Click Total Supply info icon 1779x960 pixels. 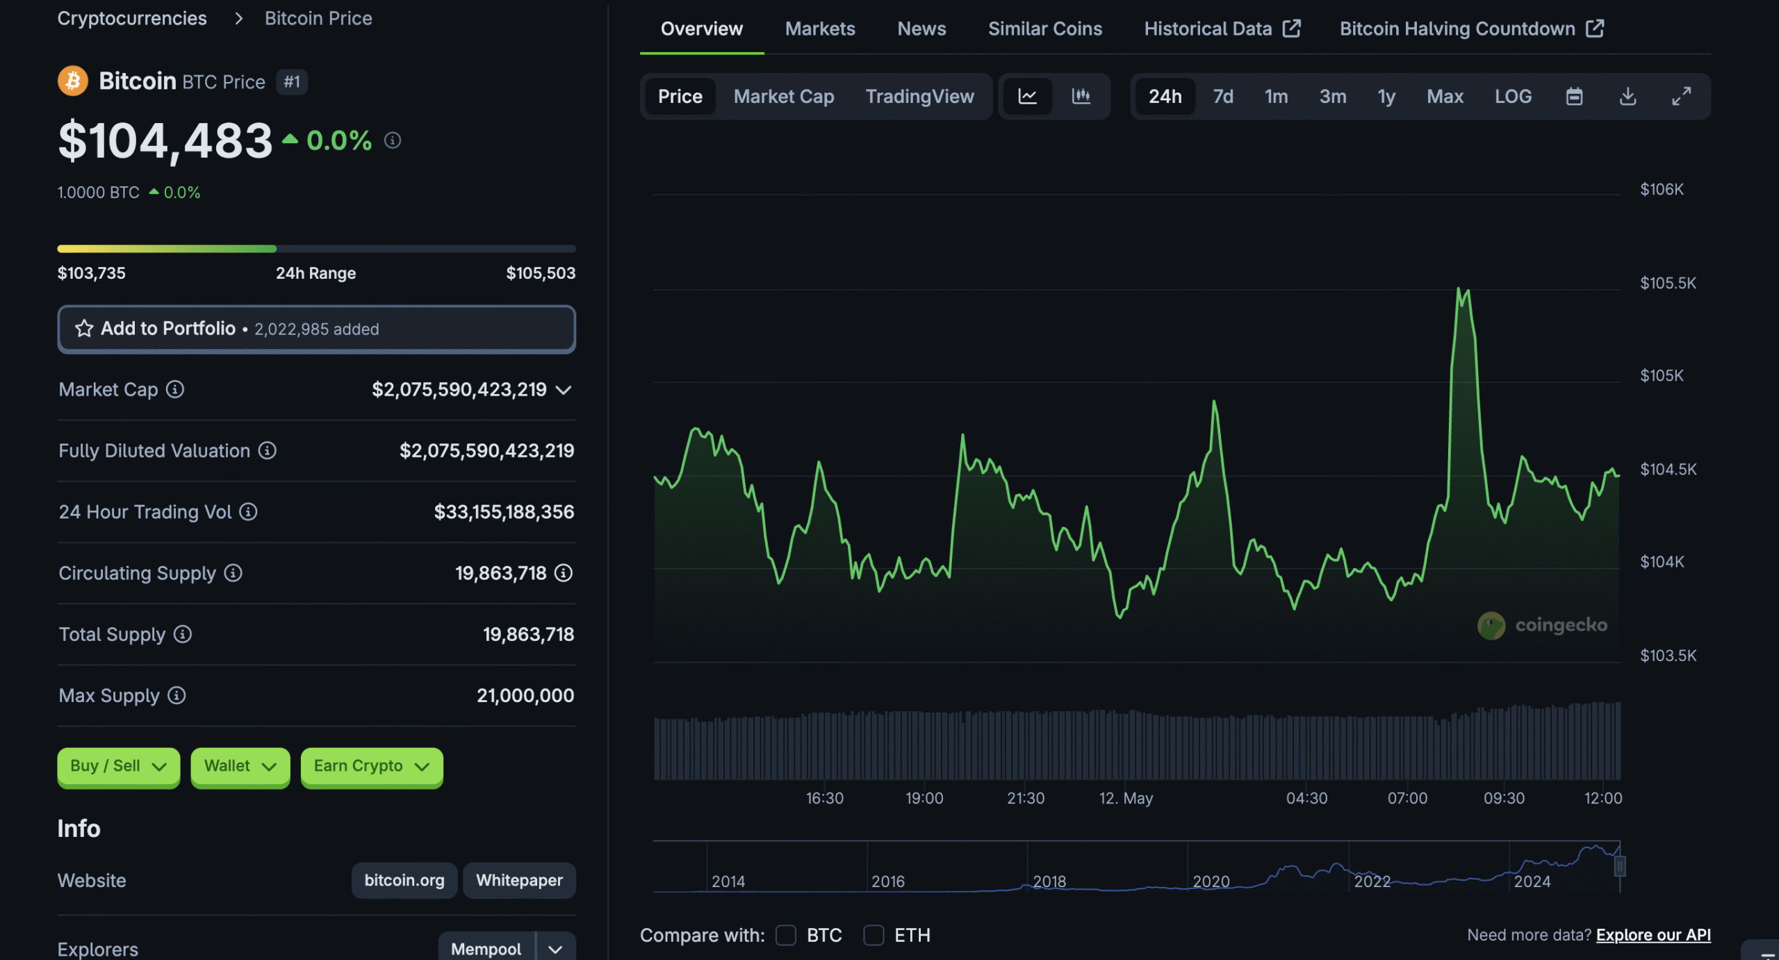pos(183,634)
